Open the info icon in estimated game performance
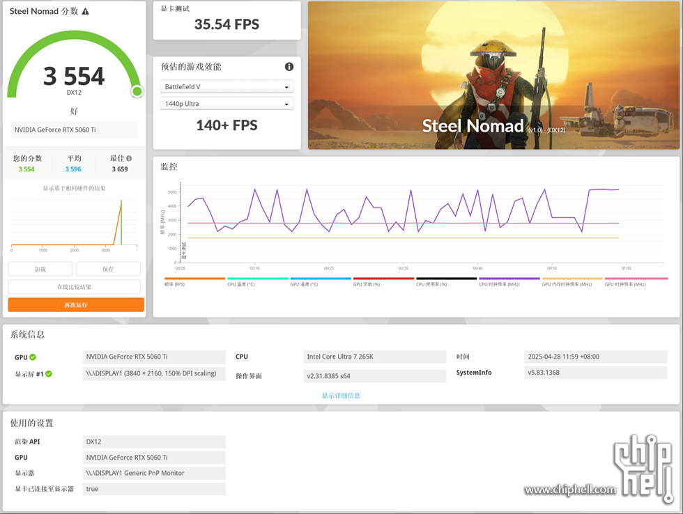 click(x=289, y=67)
